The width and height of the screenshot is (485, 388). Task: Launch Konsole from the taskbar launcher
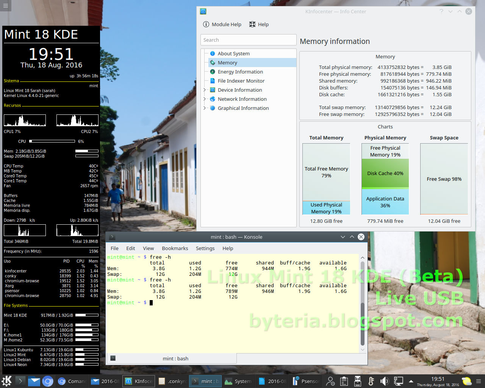pyautogui.click(x=20, y=381)
